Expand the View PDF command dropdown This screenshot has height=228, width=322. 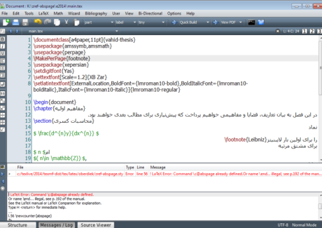241,22
